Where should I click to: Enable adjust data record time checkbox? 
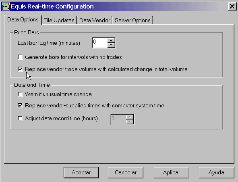[x=20, y=118]
